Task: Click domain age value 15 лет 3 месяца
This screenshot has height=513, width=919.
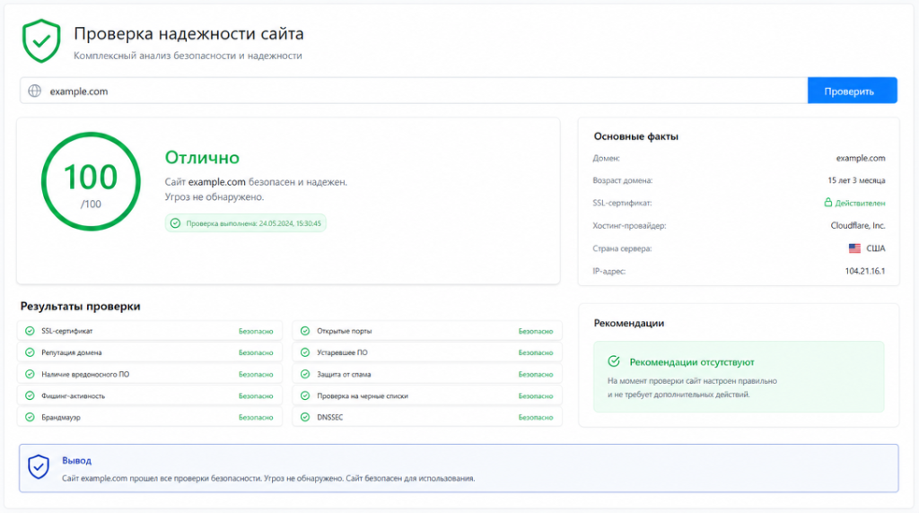Action: (x=856, y=180)
